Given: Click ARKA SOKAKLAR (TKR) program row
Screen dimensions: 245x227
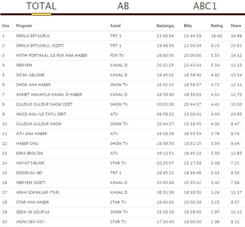Looking at the screenshot, I should tap(38, 192).
